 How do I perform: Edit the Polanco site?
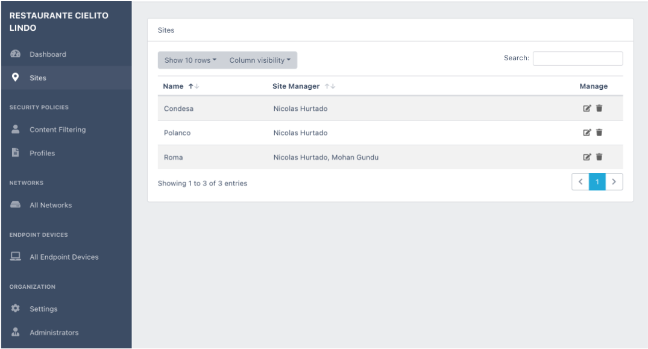[x=587, y=133]
